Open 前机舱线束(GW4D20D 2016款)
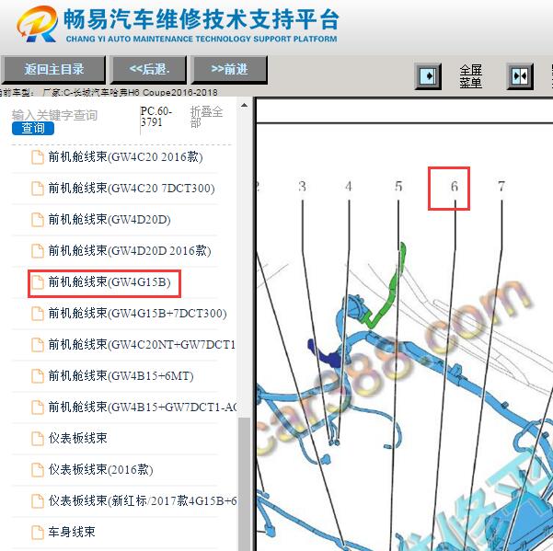553x551 pixels. (130, 251)
